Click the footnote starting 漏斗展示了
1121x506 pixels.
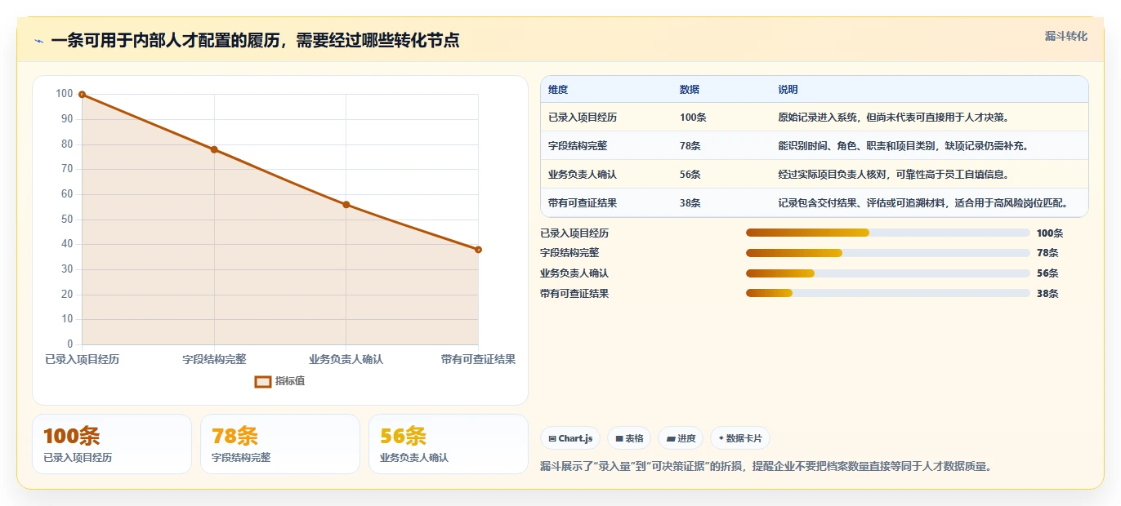[766, 467]
